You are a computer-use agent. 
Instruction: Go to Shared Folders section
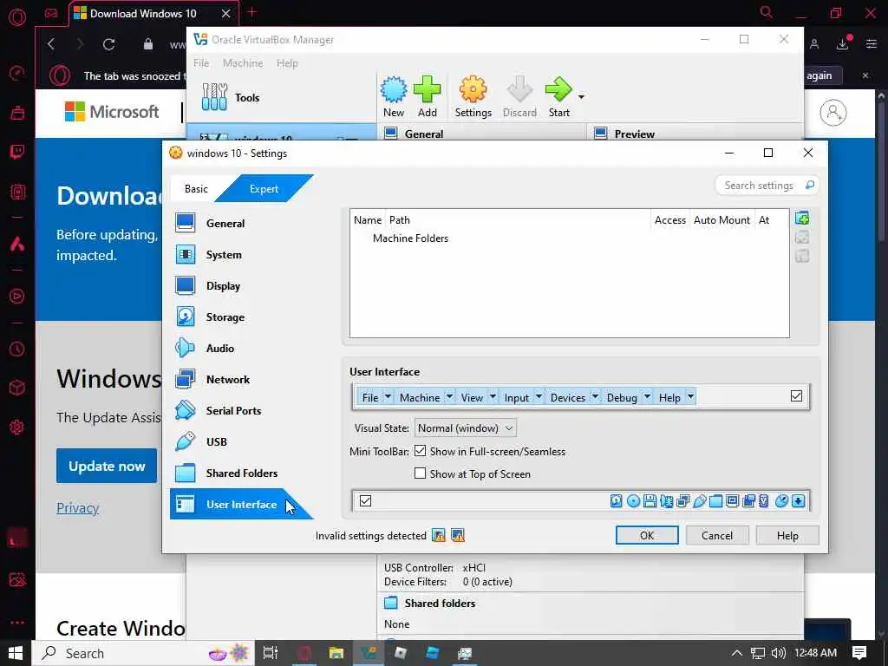(241, 473)
